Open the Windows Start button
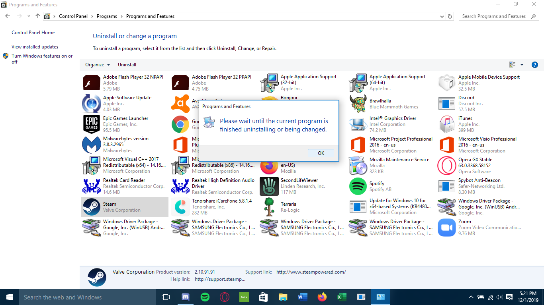Screen dimensions: 544x305 10,297
